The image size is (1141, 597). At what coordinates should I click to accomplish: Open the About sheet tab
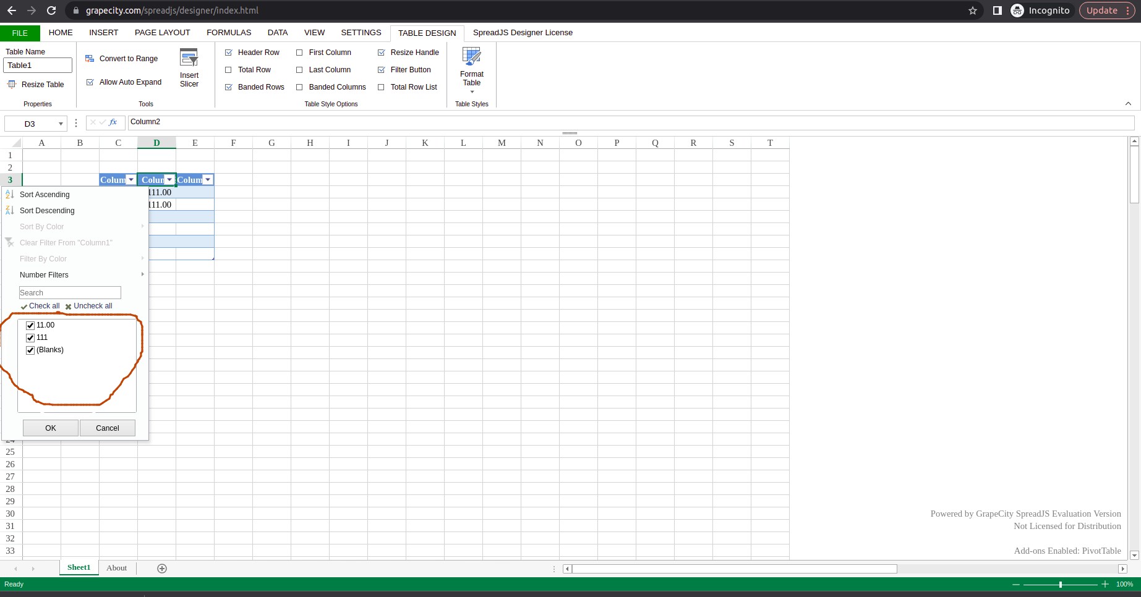pyautogui.click(x=116, y=568)
